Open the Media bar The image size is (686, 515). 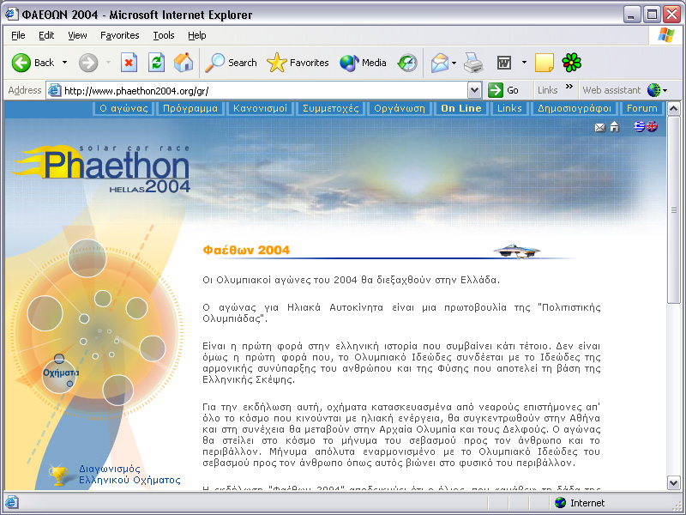coord(363,63)
